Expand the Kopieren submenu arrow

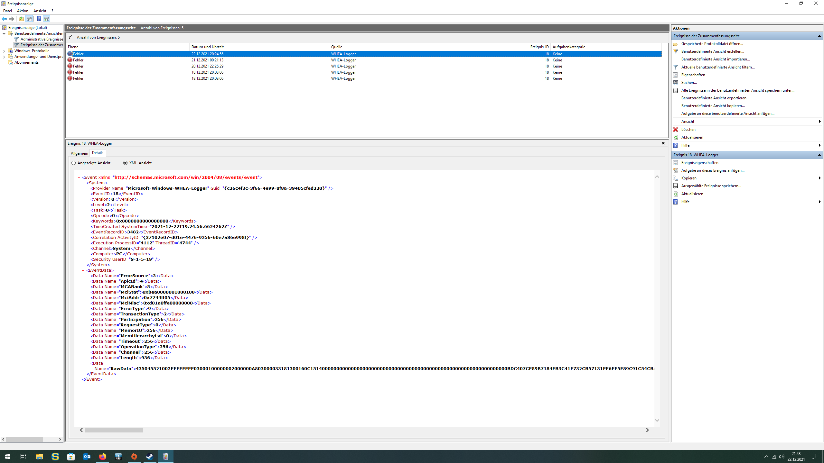pyautogui.click(x=819, y=178)
